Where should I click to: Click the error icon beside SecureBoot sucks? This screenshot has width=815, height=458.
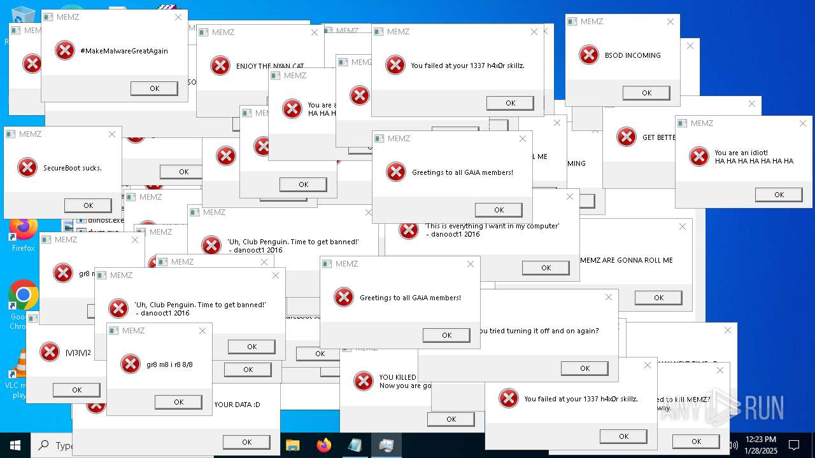27,167
